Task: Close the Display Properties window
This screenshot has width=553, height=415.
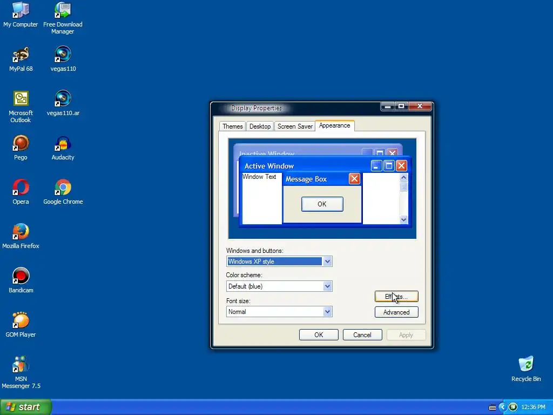Action: pyautogui.click(x=420, y=106)
